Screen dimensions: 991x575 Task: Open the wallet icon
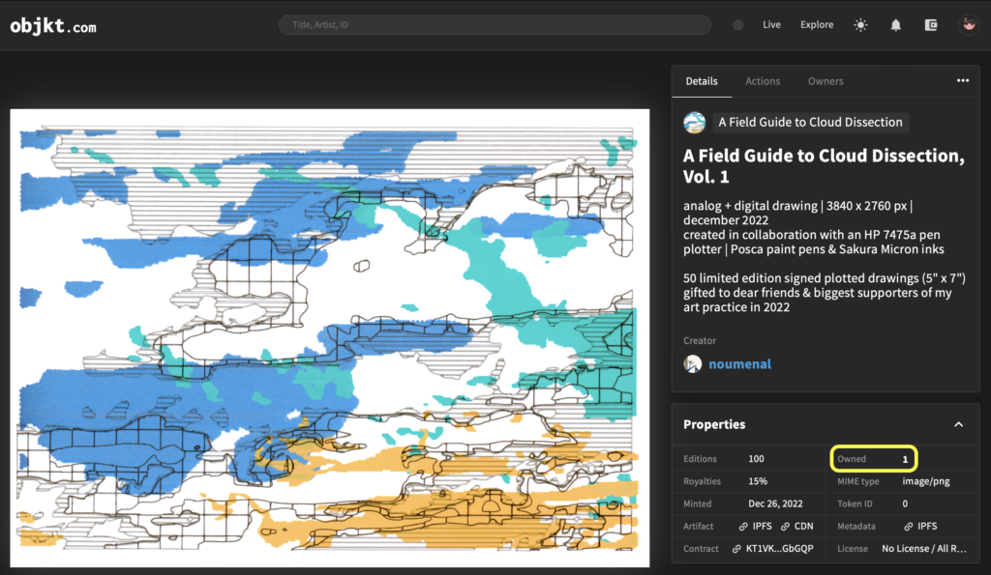point(930,25)
